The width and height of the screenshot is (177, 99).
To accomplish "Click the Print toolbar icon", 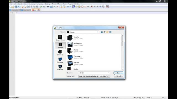I will 28,7.
